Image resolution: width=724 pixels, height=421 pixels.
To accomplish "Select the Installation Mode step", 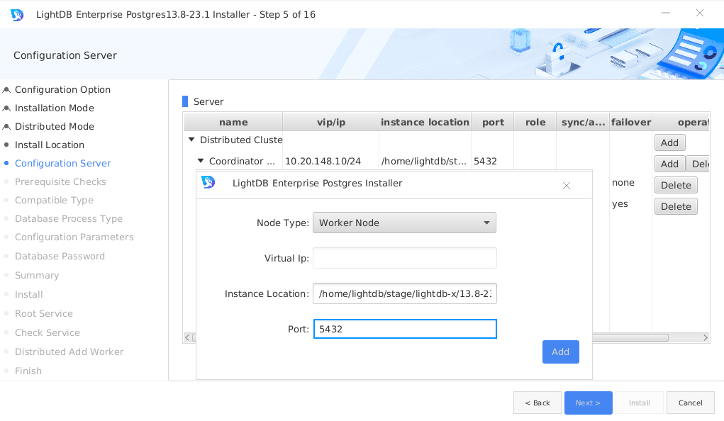I will point(54,108).
